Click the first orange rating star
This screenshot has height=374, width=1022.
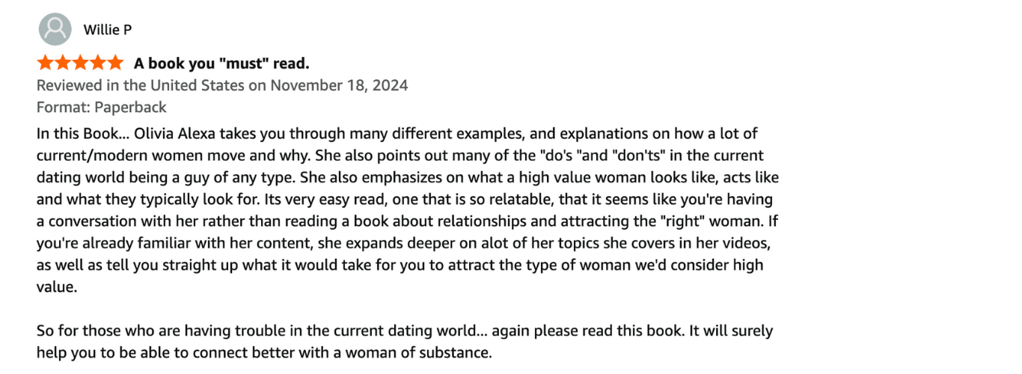46,63
